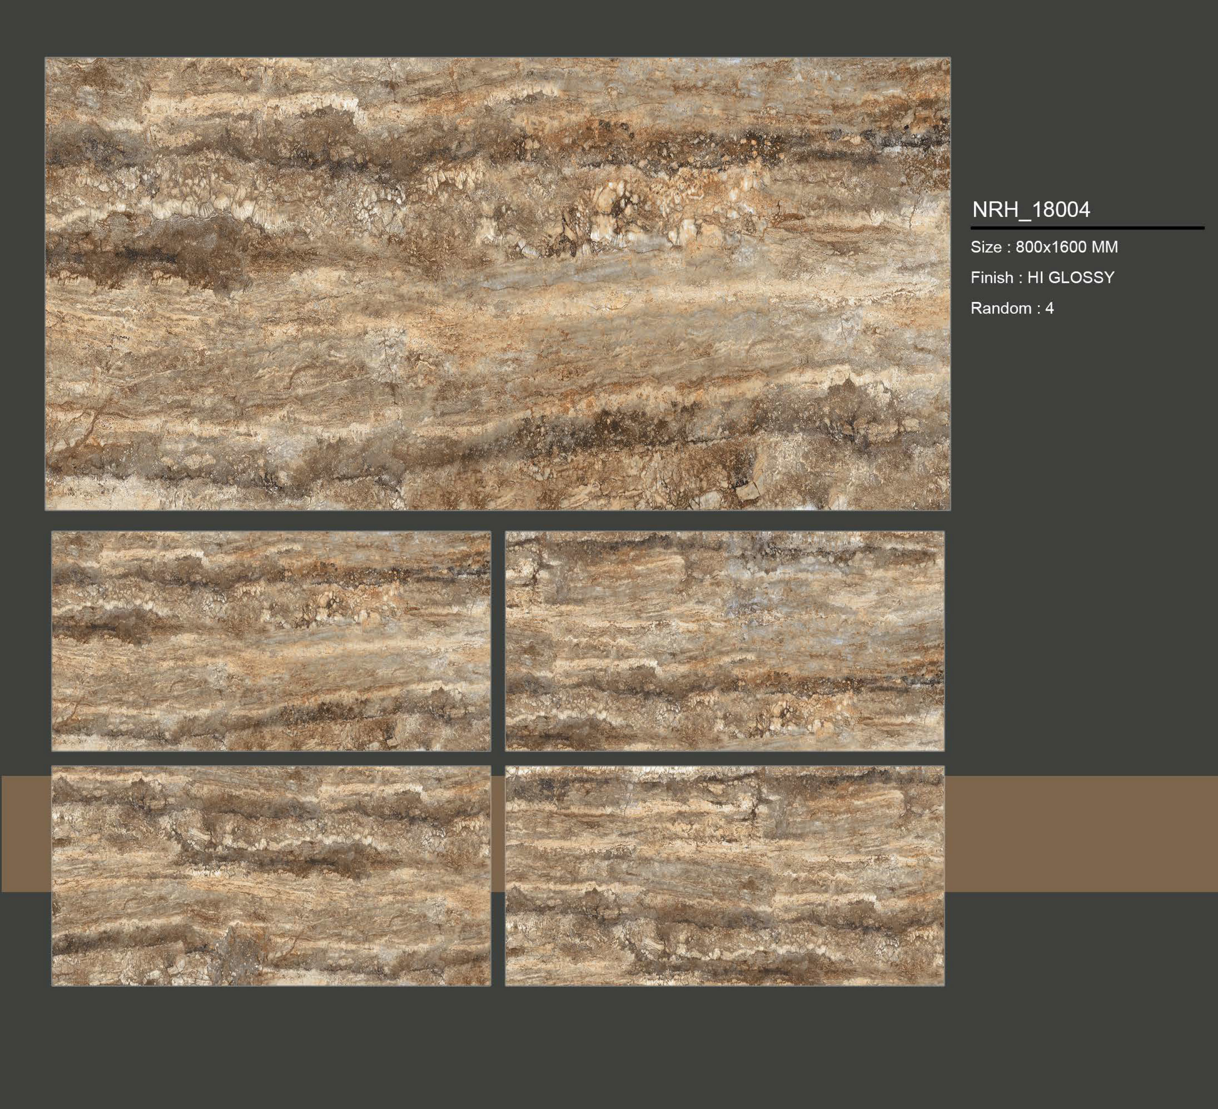Screen dimensions: 1218x1109
Task: Click the number 4 after Random
Action: (1050, 308)
